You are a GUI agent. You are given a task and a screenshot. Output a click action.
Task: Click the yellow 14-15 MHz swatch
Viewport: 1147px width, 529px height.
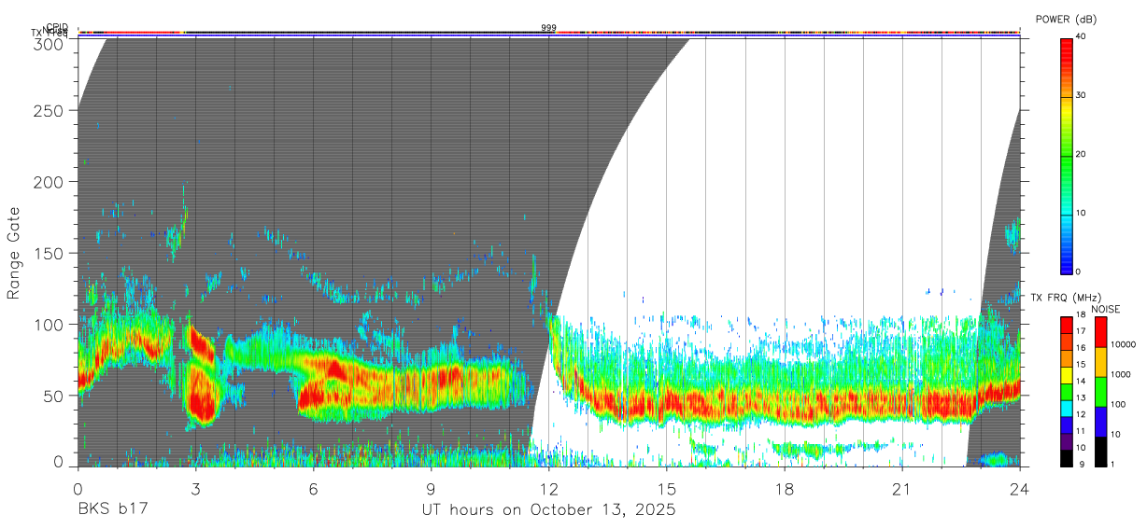1066,375
